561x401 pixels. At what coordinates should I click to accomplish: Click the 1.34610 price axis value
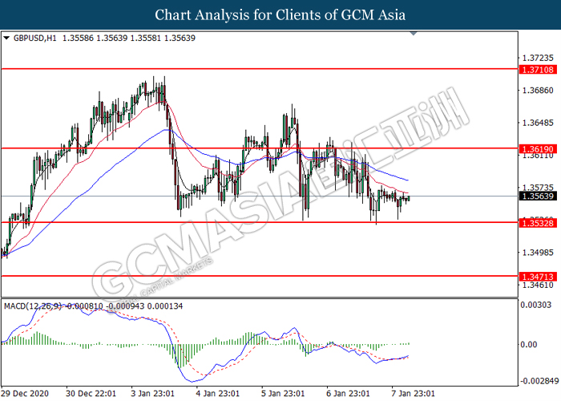pos(538,285)
